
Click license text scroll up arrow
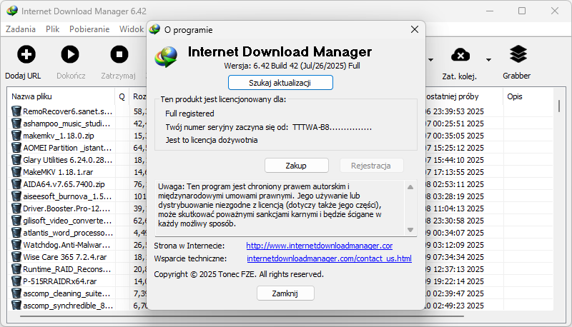pyautogui.click(x=410, y=187)
